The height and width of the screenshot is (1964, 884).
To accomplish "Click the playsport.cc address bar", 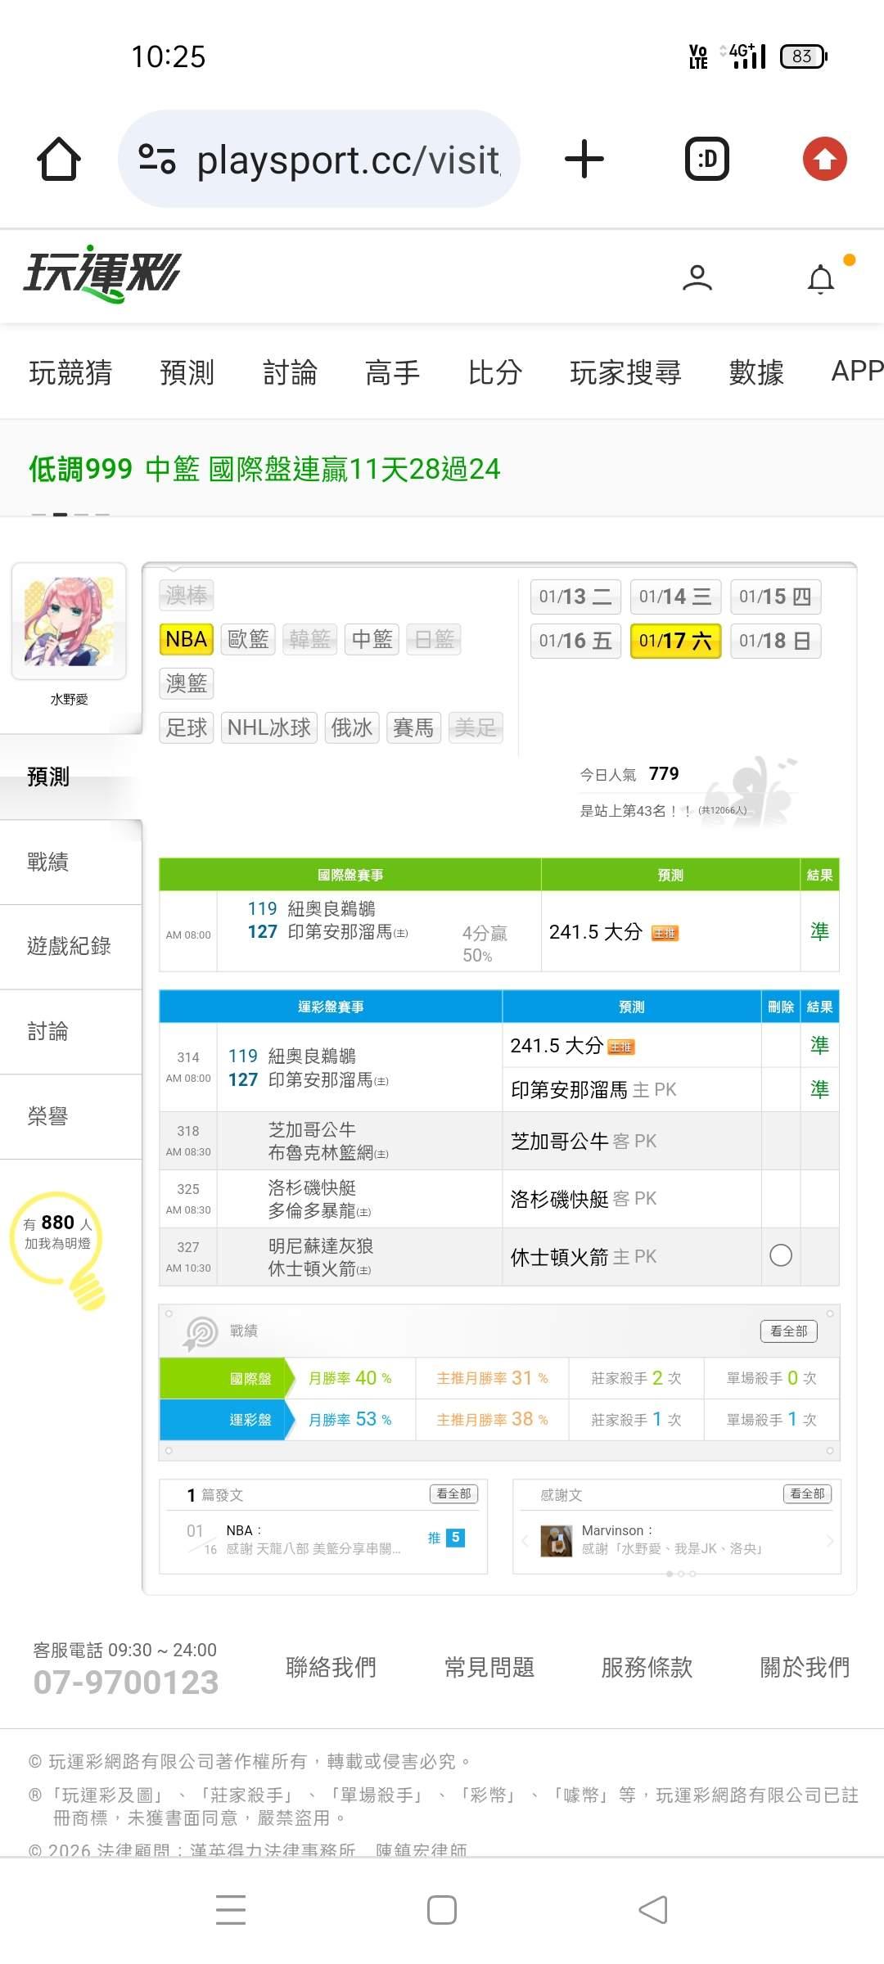I will click(319, 159).
